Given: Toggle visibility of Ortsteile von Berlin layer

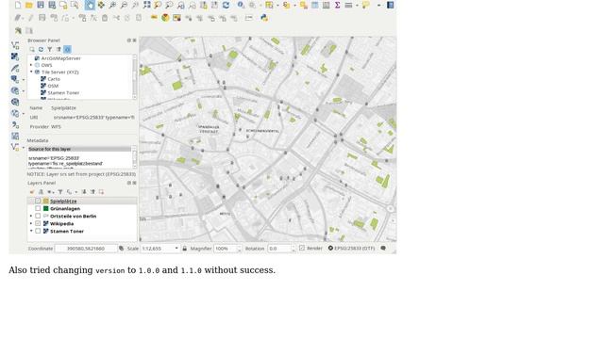Looking at the screenshot, I should (x=38, y=216).
